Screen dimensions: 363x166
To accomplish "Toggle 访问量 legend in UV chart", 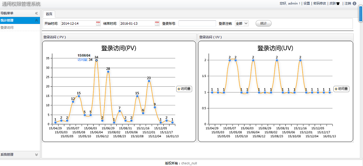I will 341,89.
